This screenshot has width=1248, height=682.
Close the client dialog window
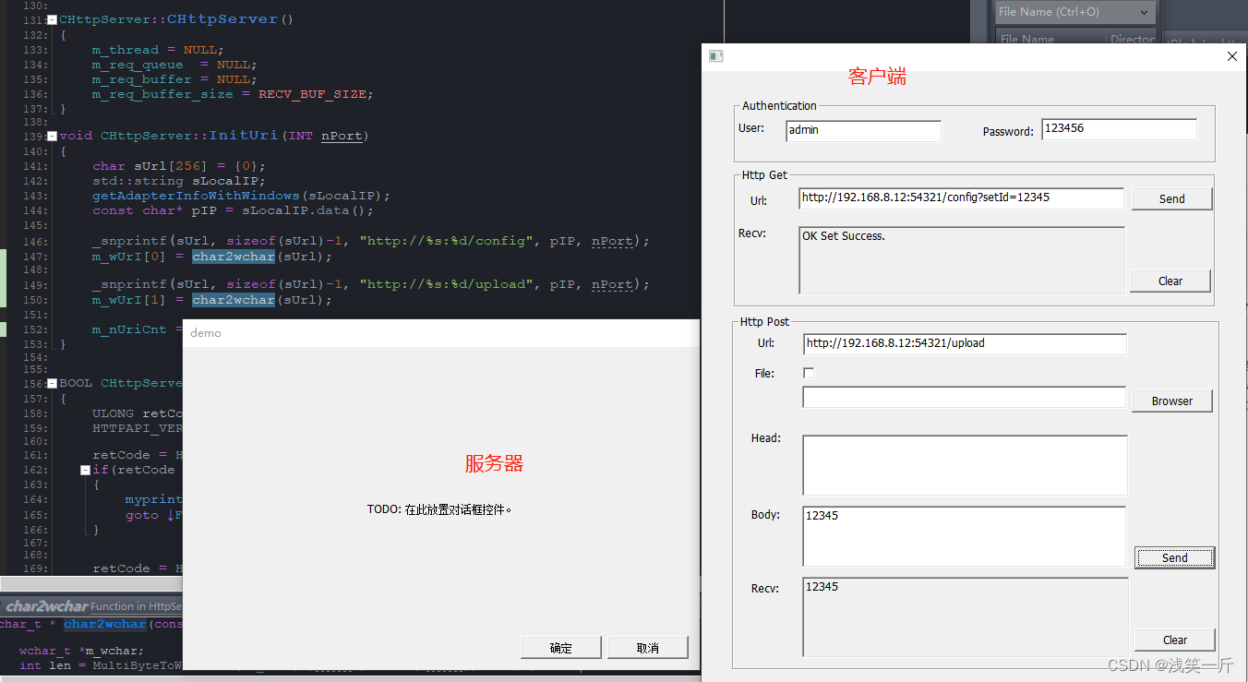coord(1231,56)
